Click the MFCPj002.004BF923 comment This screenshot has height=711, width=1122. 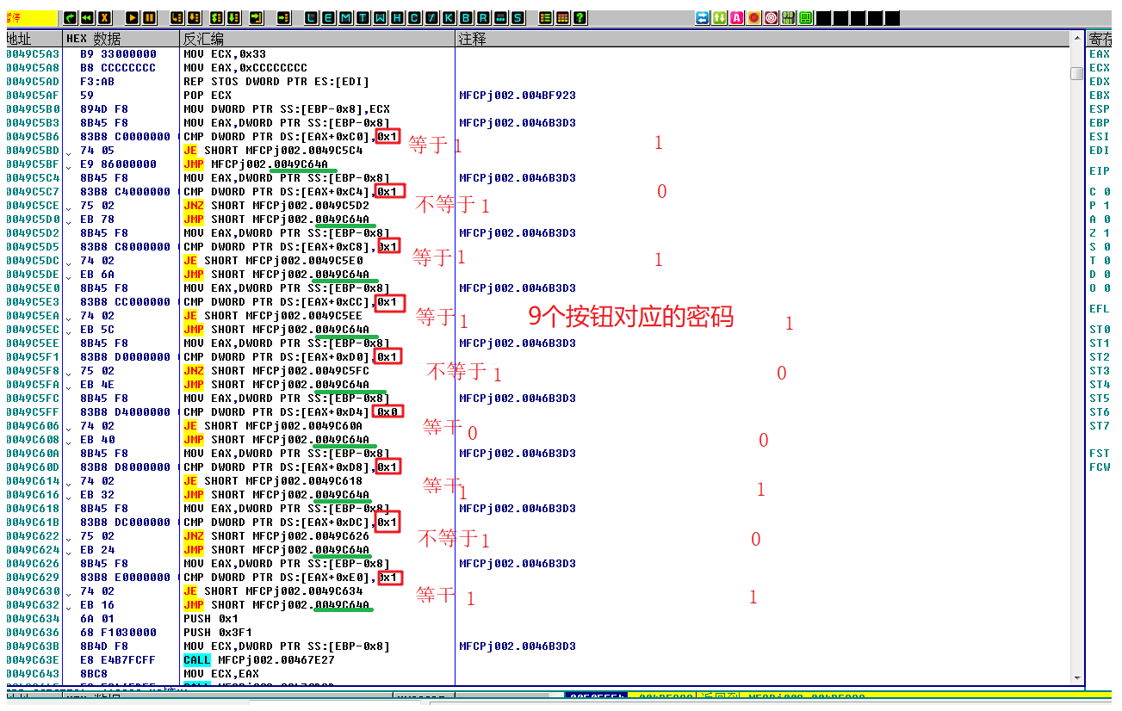518,95
